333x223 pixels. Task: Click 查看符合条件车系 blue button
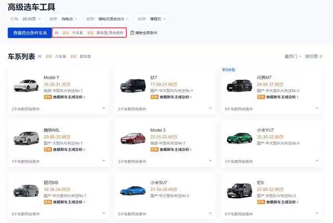coord(30,33)
